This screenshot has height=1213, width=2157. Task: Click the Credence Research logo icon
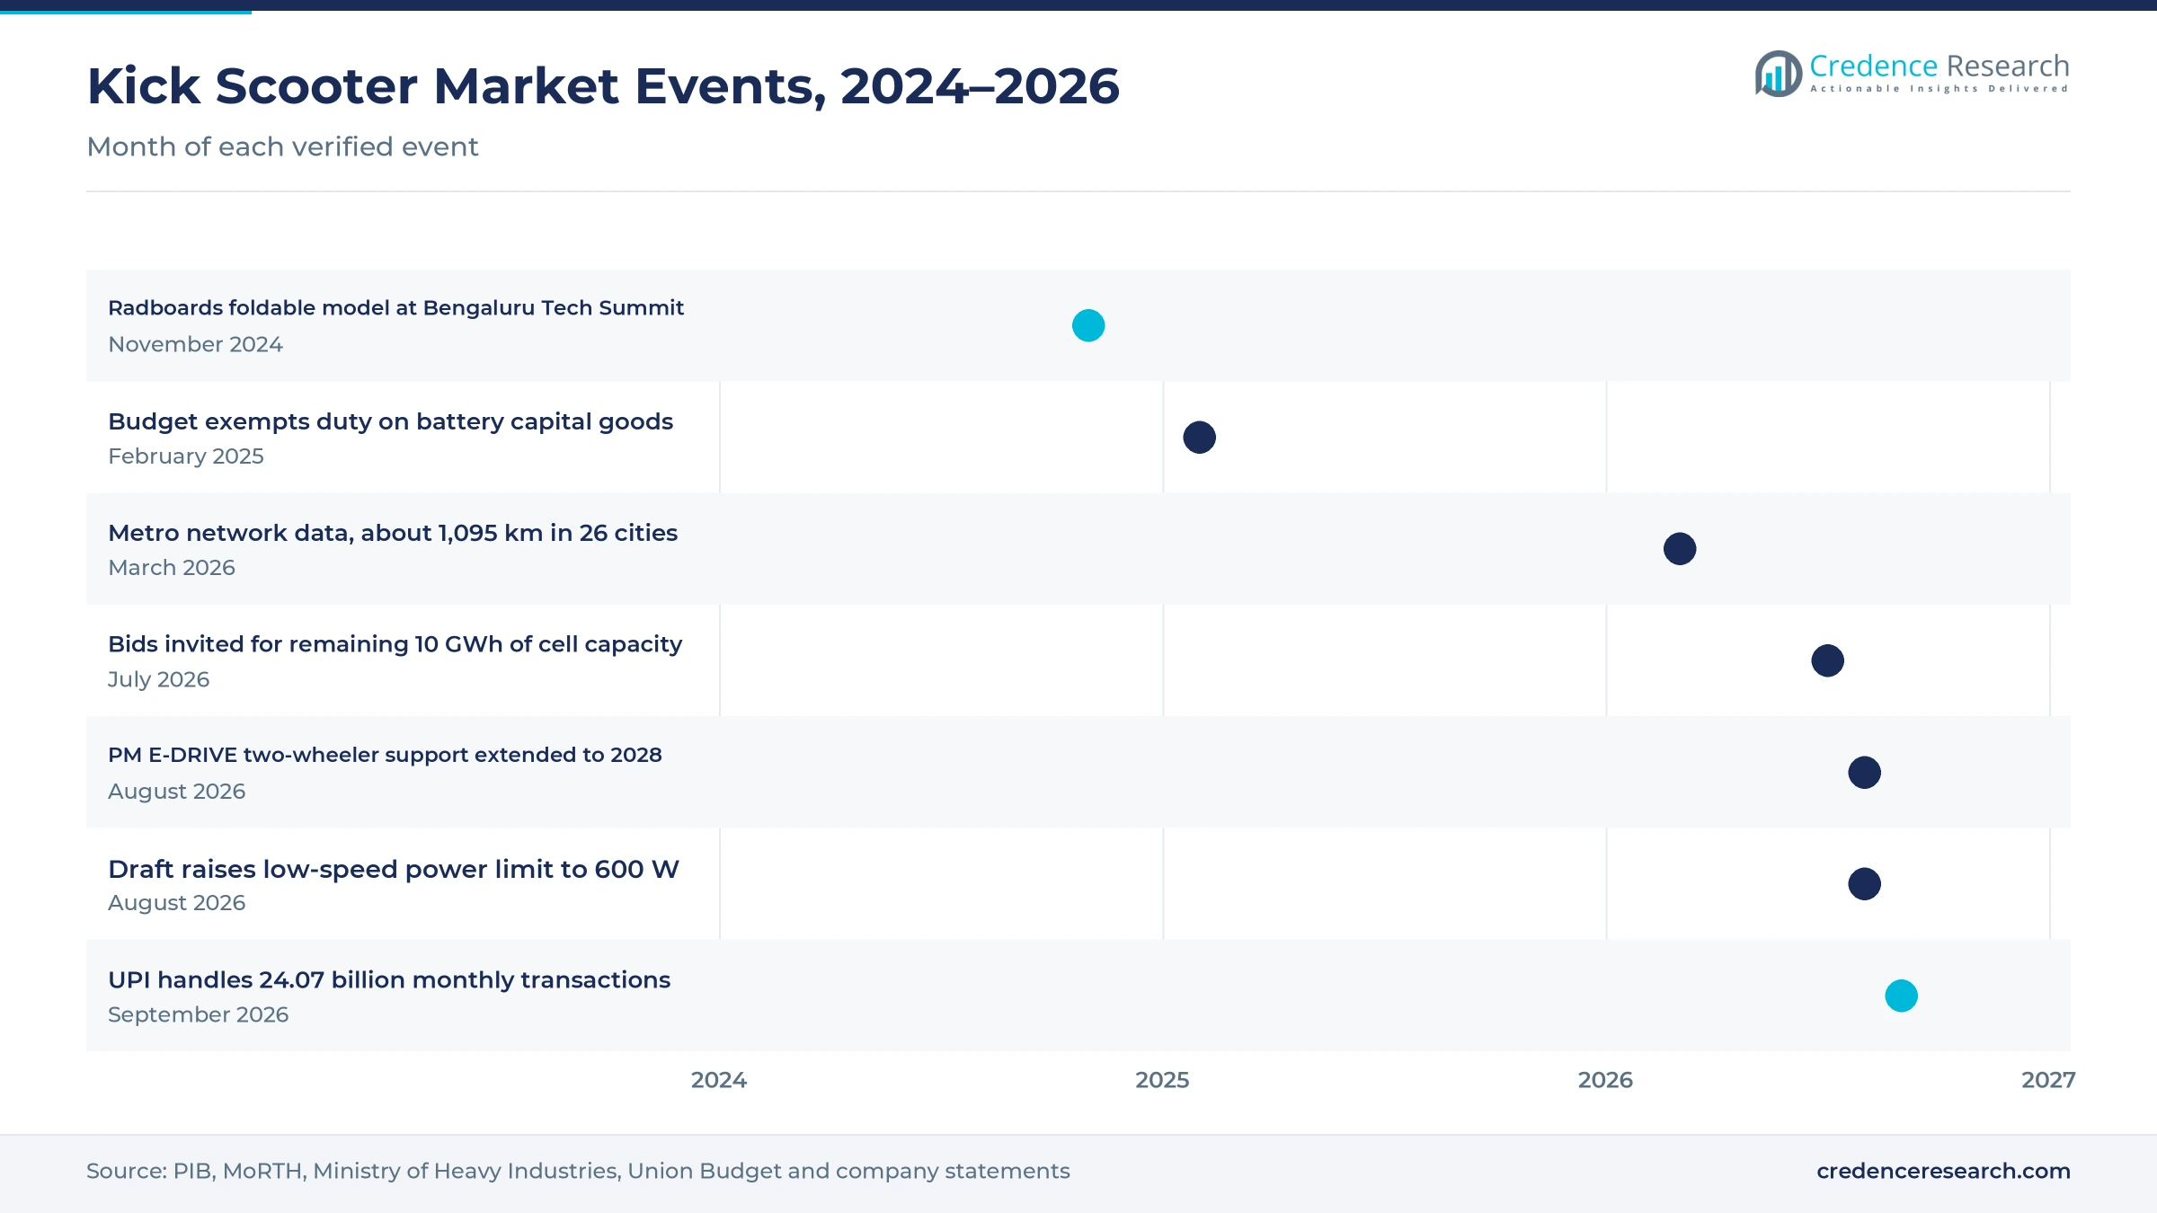(x=1779, y=74)
